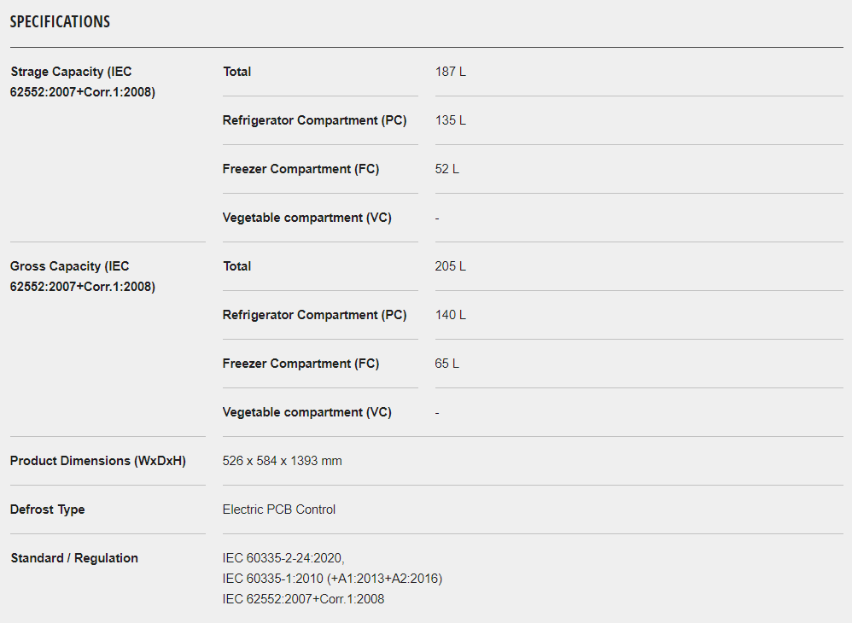The height and width of the screenshot is (623, 852).
Task: Click Freezer Compartment (FC) under Strage Capacity
Action: point(301,169)
